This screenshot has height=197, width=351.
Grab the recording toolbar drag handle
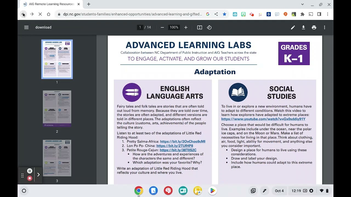pyautogui.click(x=22, y=176)
